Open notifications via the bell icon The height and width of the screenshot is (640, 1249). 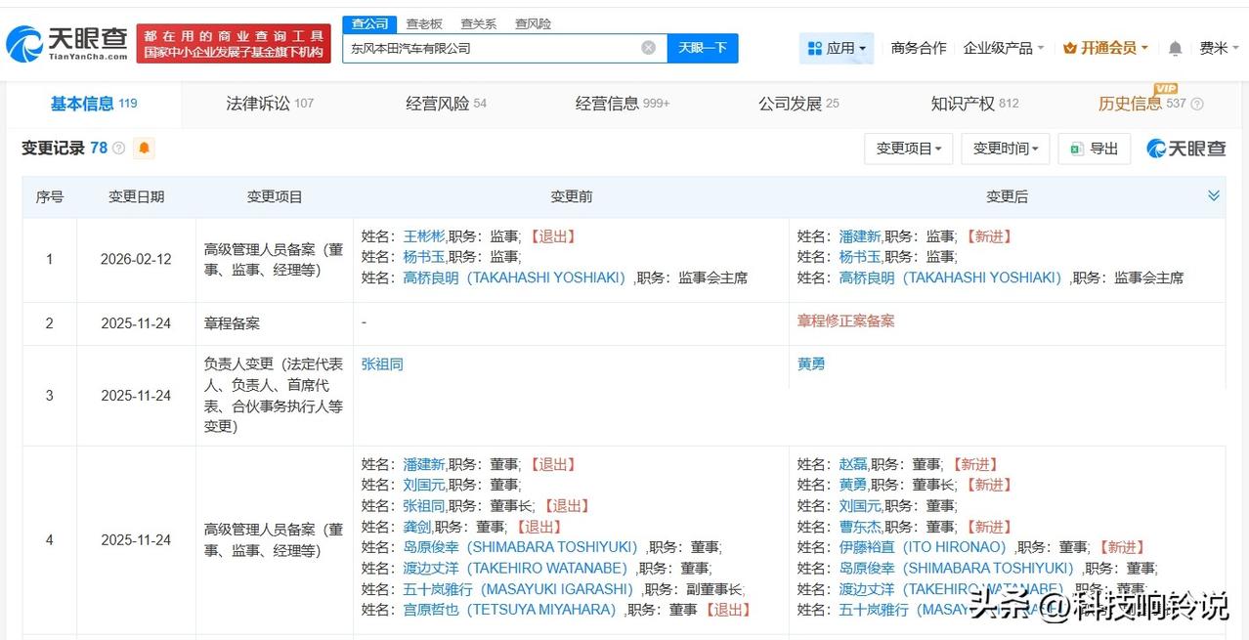[x=1175, y=48]
